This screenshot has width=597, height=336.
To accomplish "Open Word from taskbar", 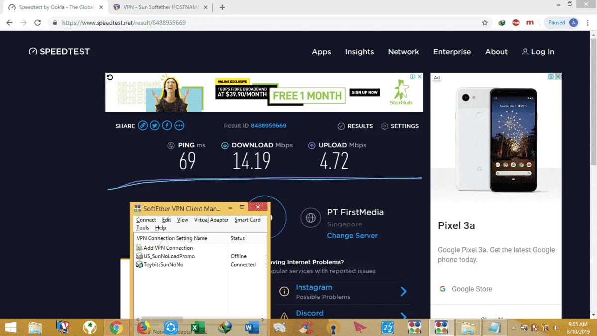I will [x=252, y=327].
